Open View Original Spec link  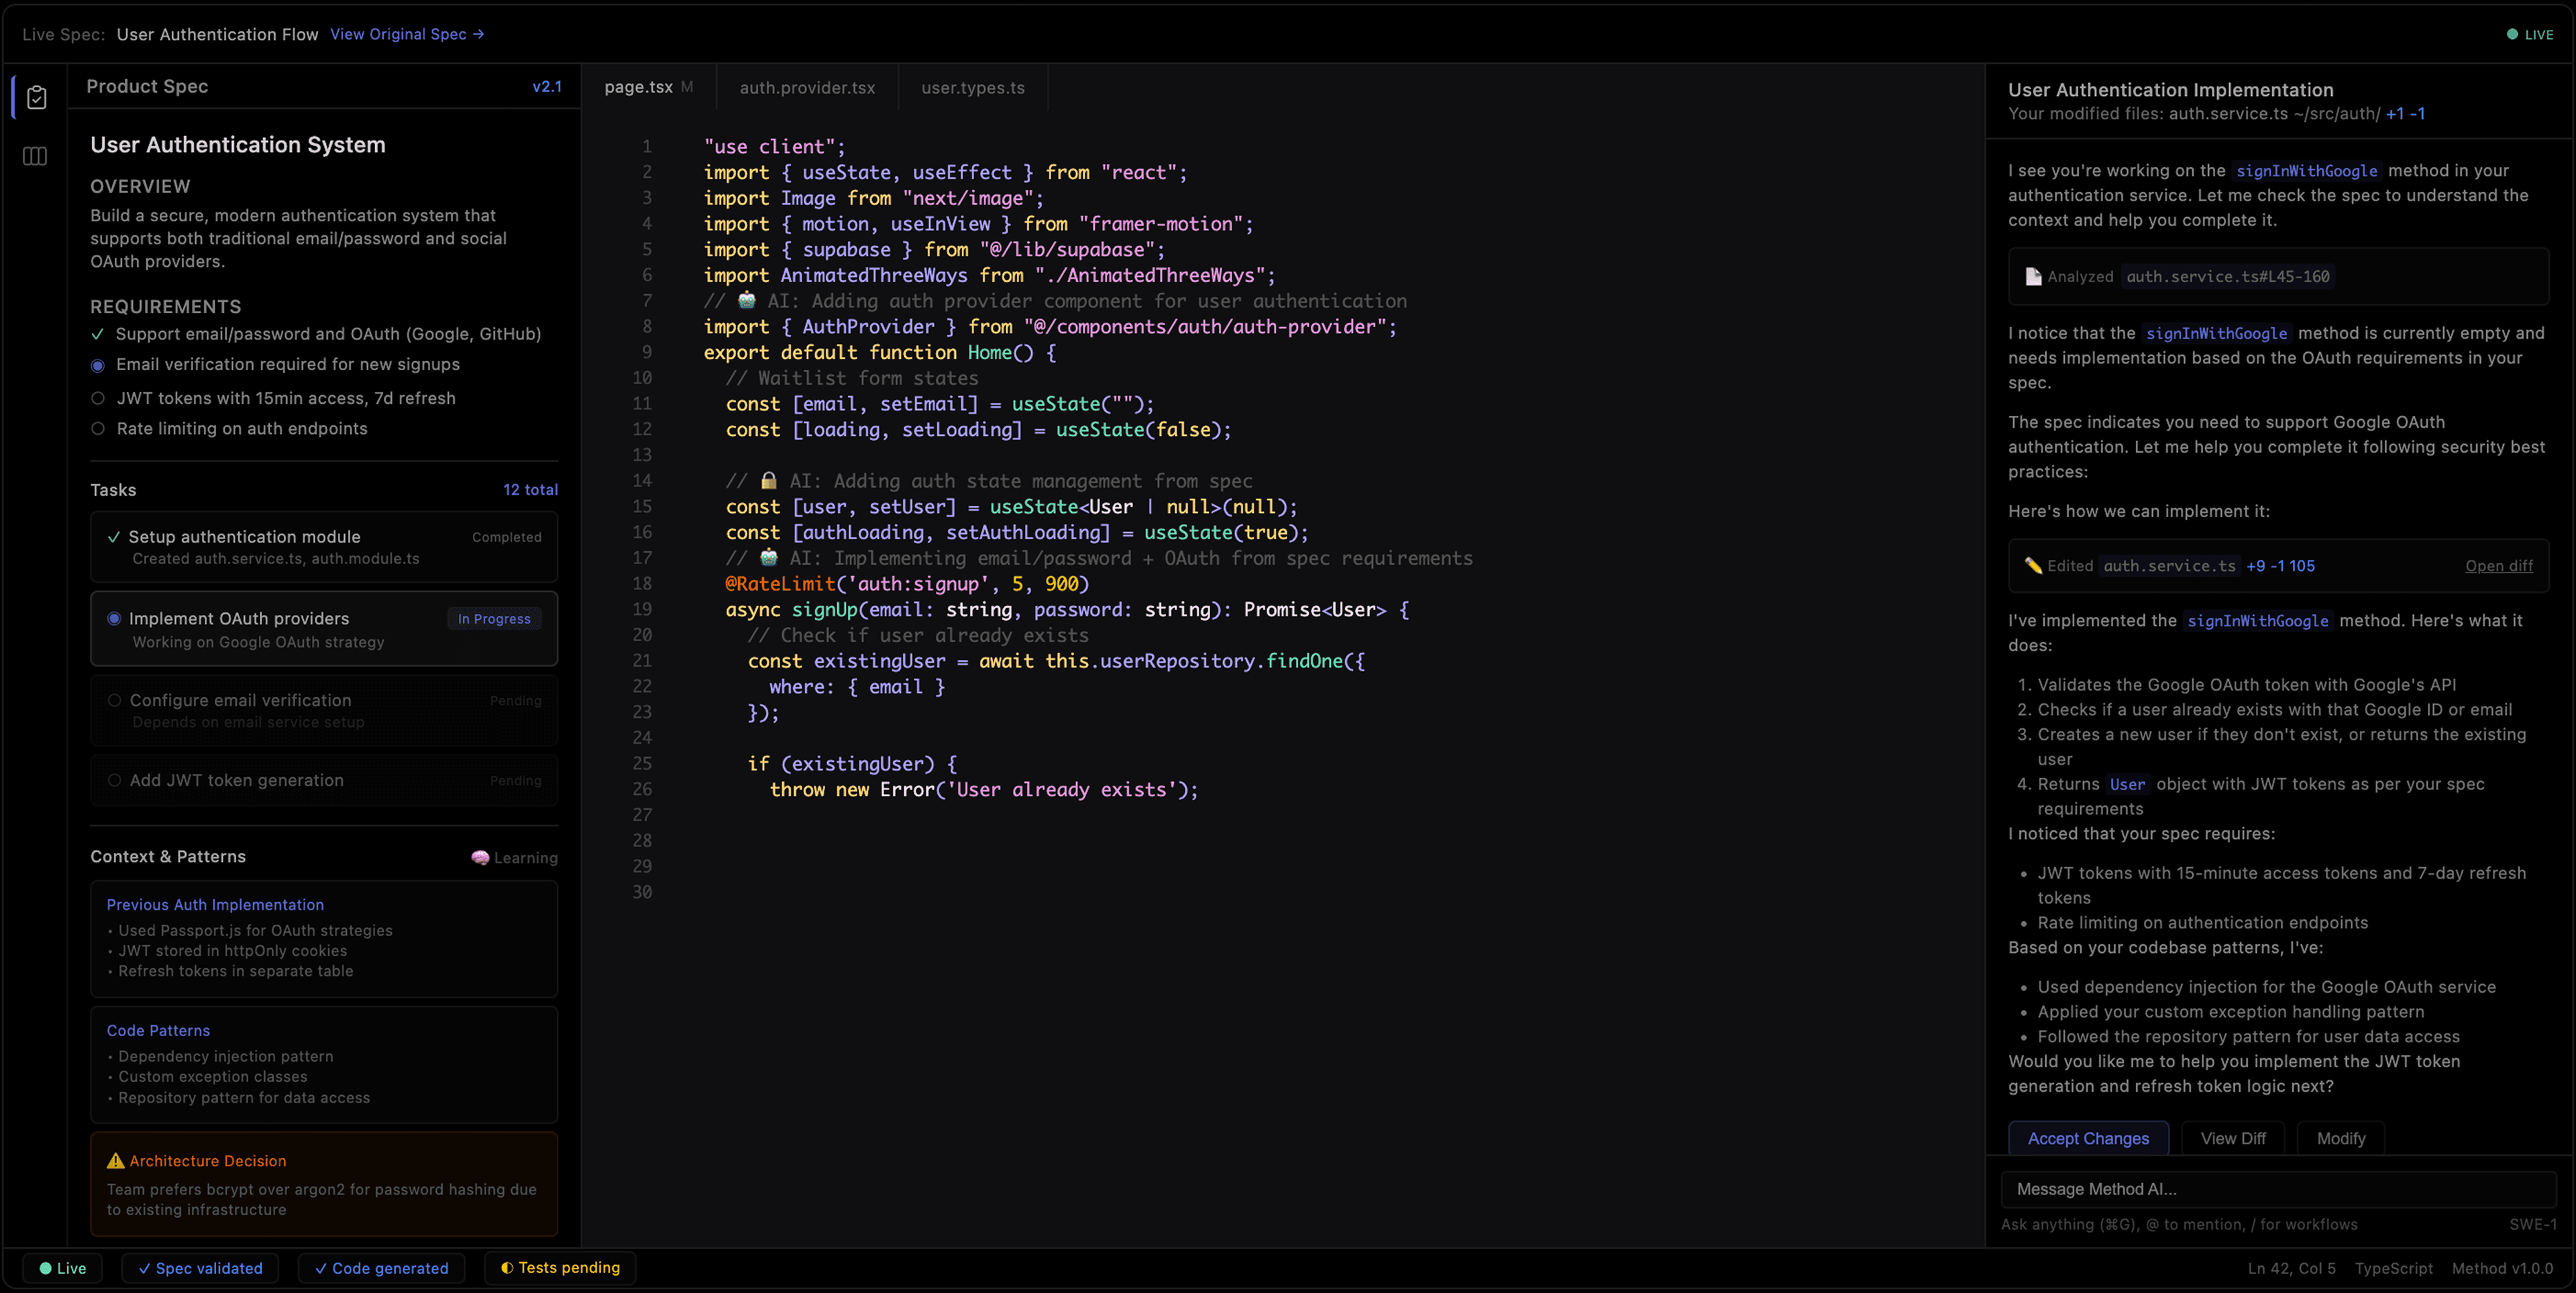(407, 34)
